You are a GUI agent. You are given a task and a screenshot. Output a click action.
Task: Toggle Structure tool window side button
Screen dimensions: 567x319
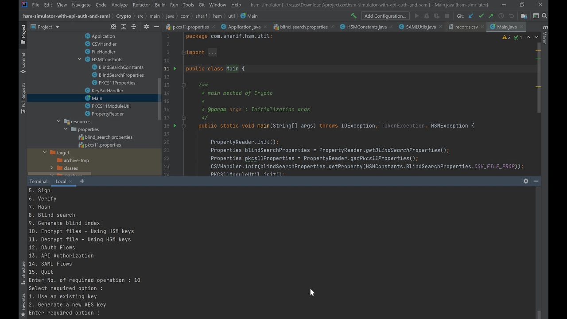click(x=23, y=272)
